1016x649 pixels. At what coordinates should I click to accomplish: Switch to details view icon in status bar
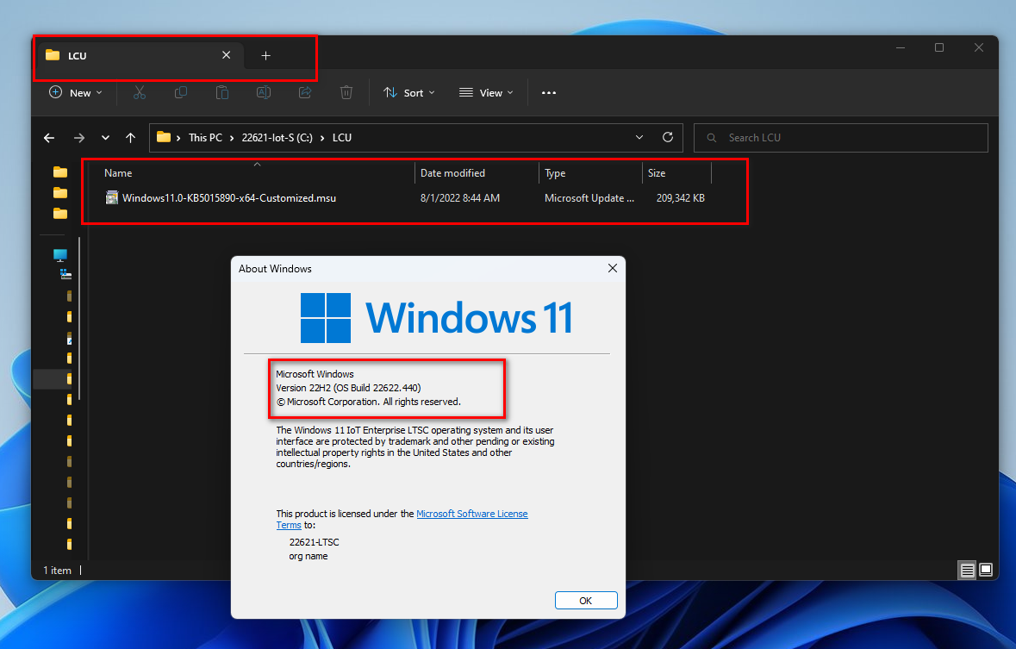[967, 570]
